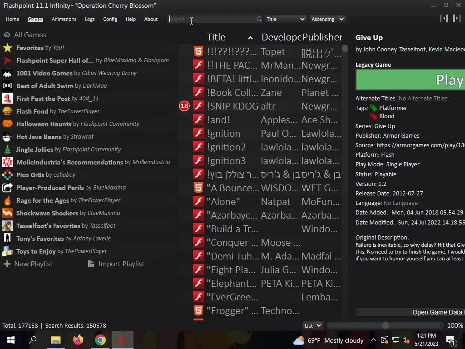Open Tasselfoot's Favorites playlist icon

tap(7, 226)
